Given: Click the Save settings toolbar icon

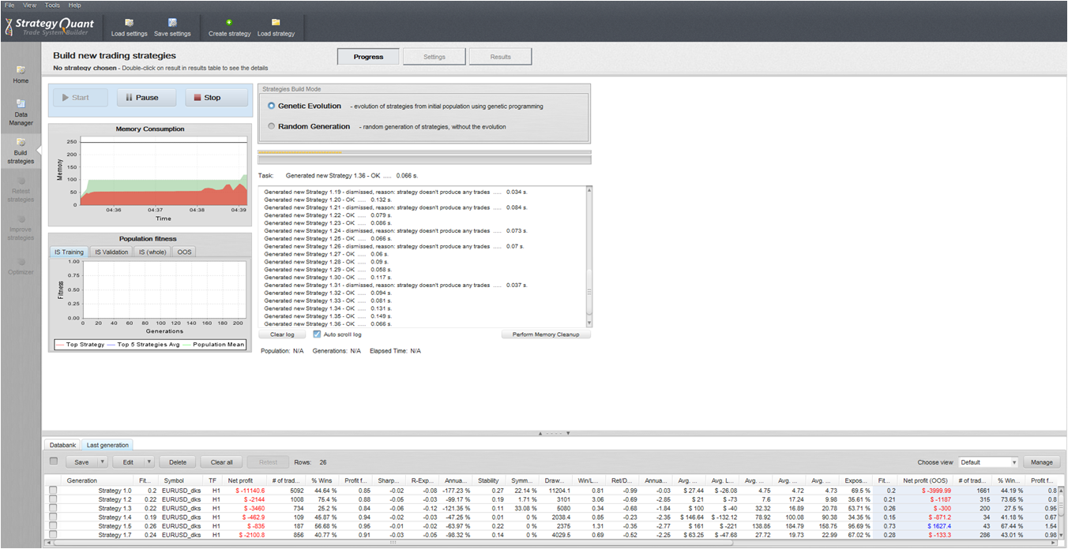Looking at the screenshot, I should click(172, 24).
